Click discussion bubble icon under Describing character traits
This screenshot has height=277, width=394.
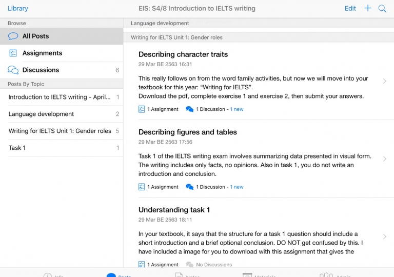tap(189, 109)
